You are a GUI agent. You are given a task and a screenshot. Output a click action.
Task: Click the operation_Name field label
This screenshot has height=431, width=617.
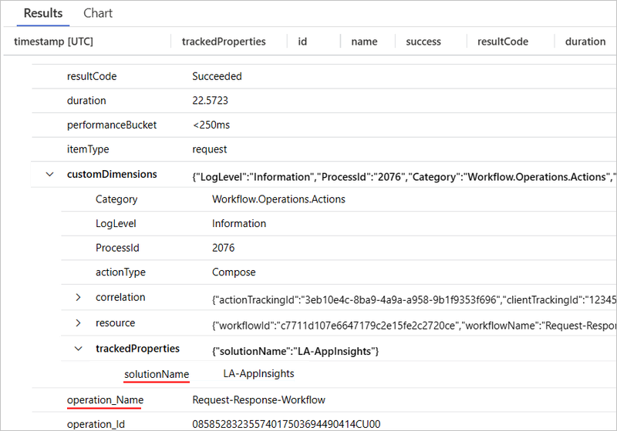(105, 400)
